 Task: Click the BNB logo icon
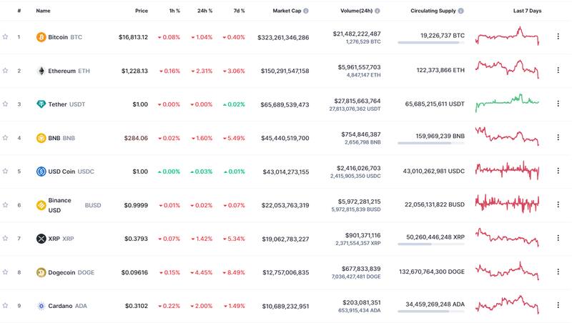coord(41,138)
